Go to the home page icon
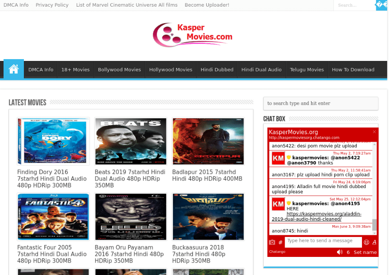389x275 pixels. 14,69
